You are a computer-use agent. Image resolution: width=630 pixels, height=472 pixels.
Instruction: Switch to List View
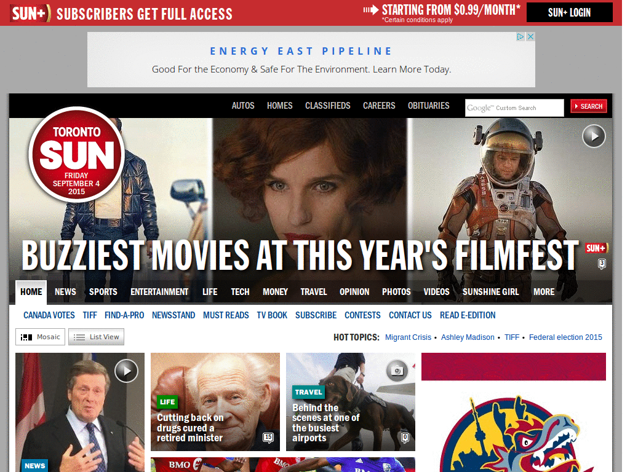[96, 337]
